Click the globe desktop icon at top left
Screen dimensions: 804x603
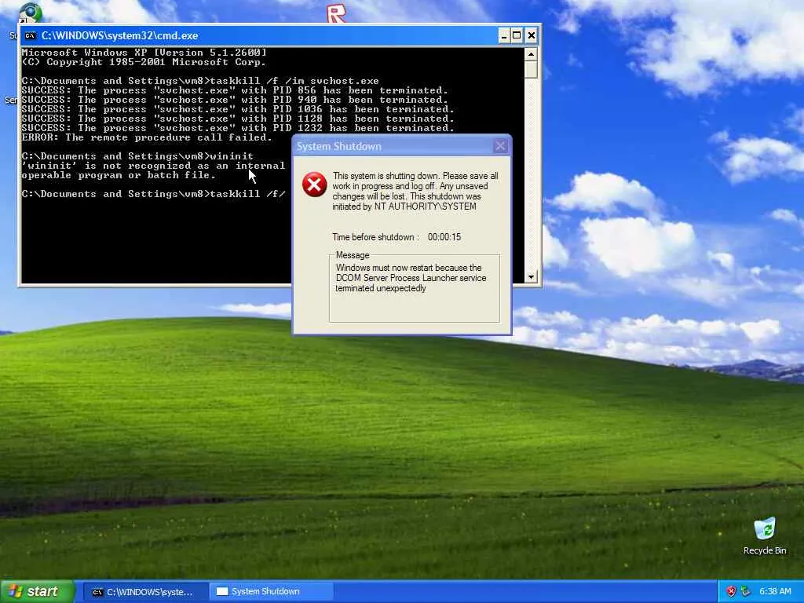coord(31,13)
